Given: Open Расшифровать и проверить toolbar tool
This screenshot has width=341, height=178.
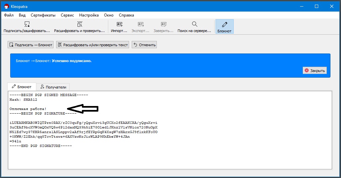Looking at the screenshot, I should (x=79, y=27).
